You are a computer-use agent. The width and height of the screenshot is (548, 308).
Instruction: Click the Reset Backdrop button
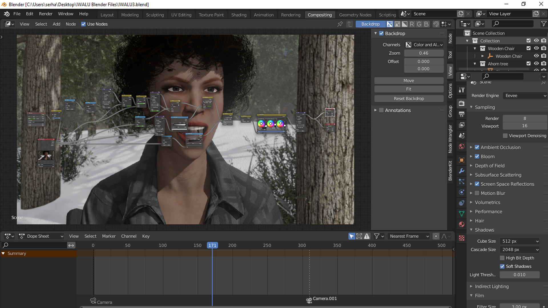coord(409,99)
